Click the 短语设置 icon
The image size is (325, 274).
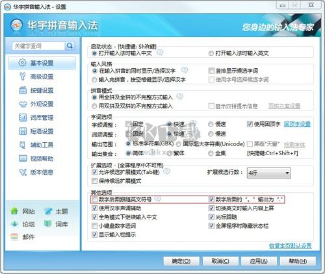coord(23,131)
